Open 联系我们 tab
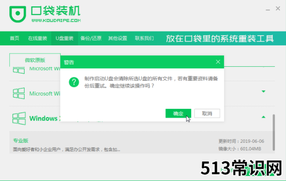The width and height of the screenshot is (286, 181). tap(144, 38)
